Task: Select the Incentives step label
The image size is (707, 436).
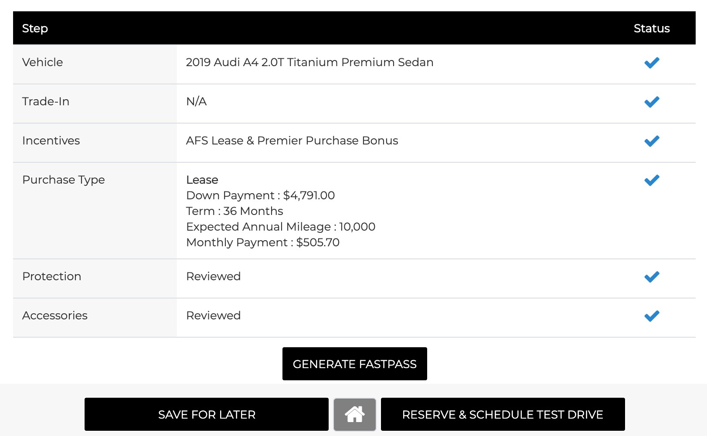Action: point(51,141)
